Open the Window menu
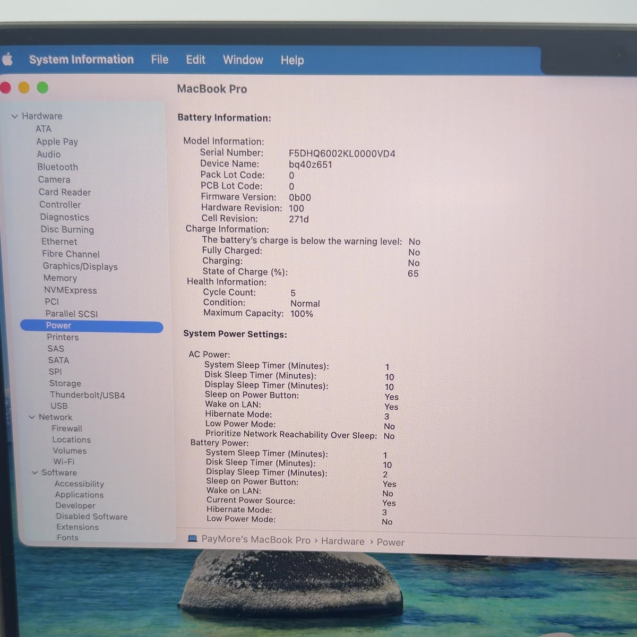 (x=243, y=60)
